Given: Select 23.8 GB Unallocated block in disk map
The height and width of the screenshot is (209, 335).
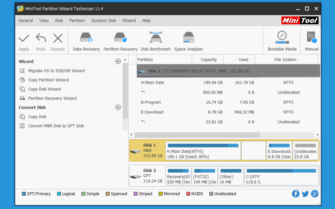Looking at the screenshot, I should [306, 150].
